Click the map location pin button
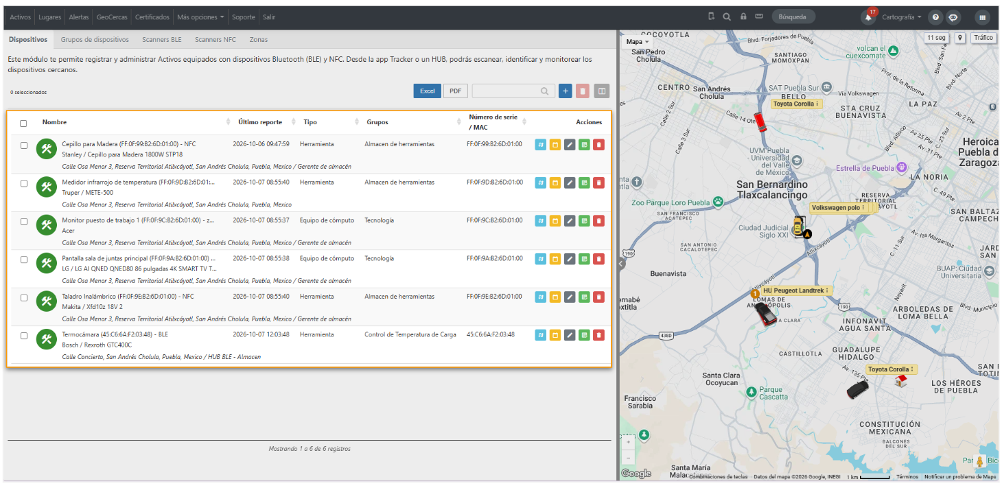 [960, 38]
